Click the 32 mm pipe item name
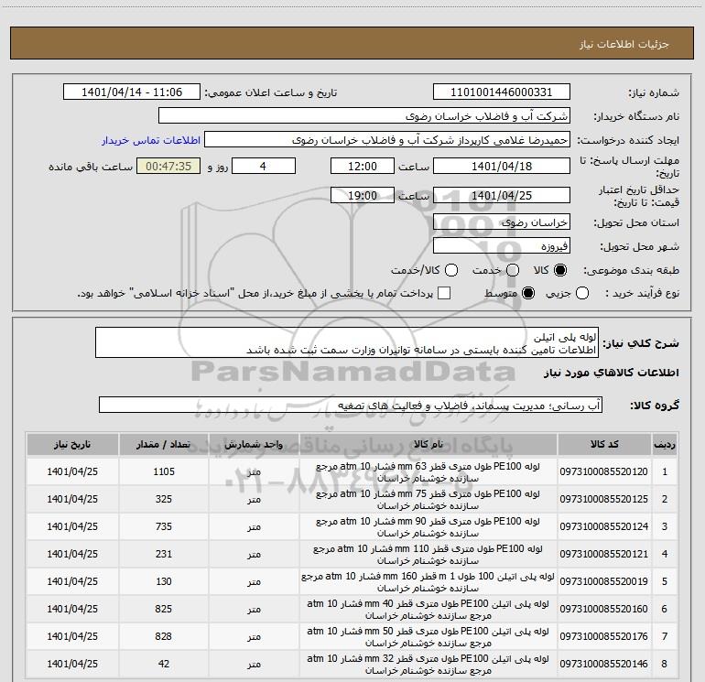705x682 pixels. 428,664
